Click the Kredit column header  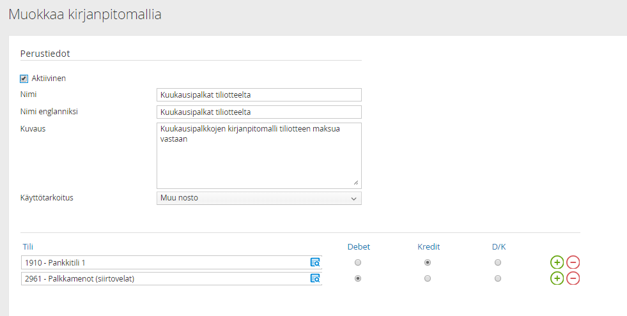(x=428, y=247)
